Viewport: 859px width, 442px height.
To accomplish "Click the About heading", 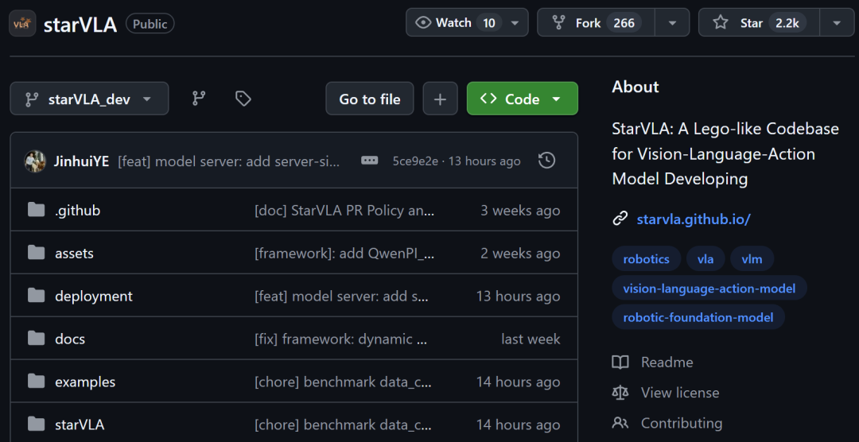I will 636,87.
